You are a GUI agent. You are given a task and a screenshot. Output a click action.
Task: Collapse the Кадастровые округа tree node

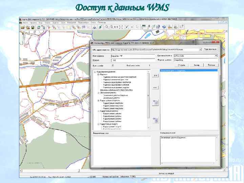pyautogui.click(x=98, y=124)
